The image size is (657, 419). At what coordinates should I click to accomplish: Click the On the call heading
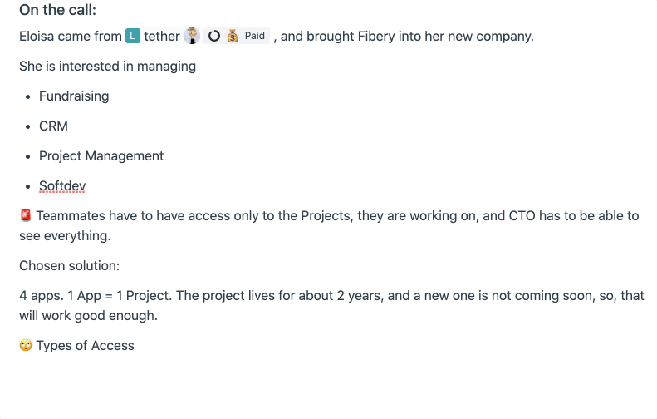57,11
